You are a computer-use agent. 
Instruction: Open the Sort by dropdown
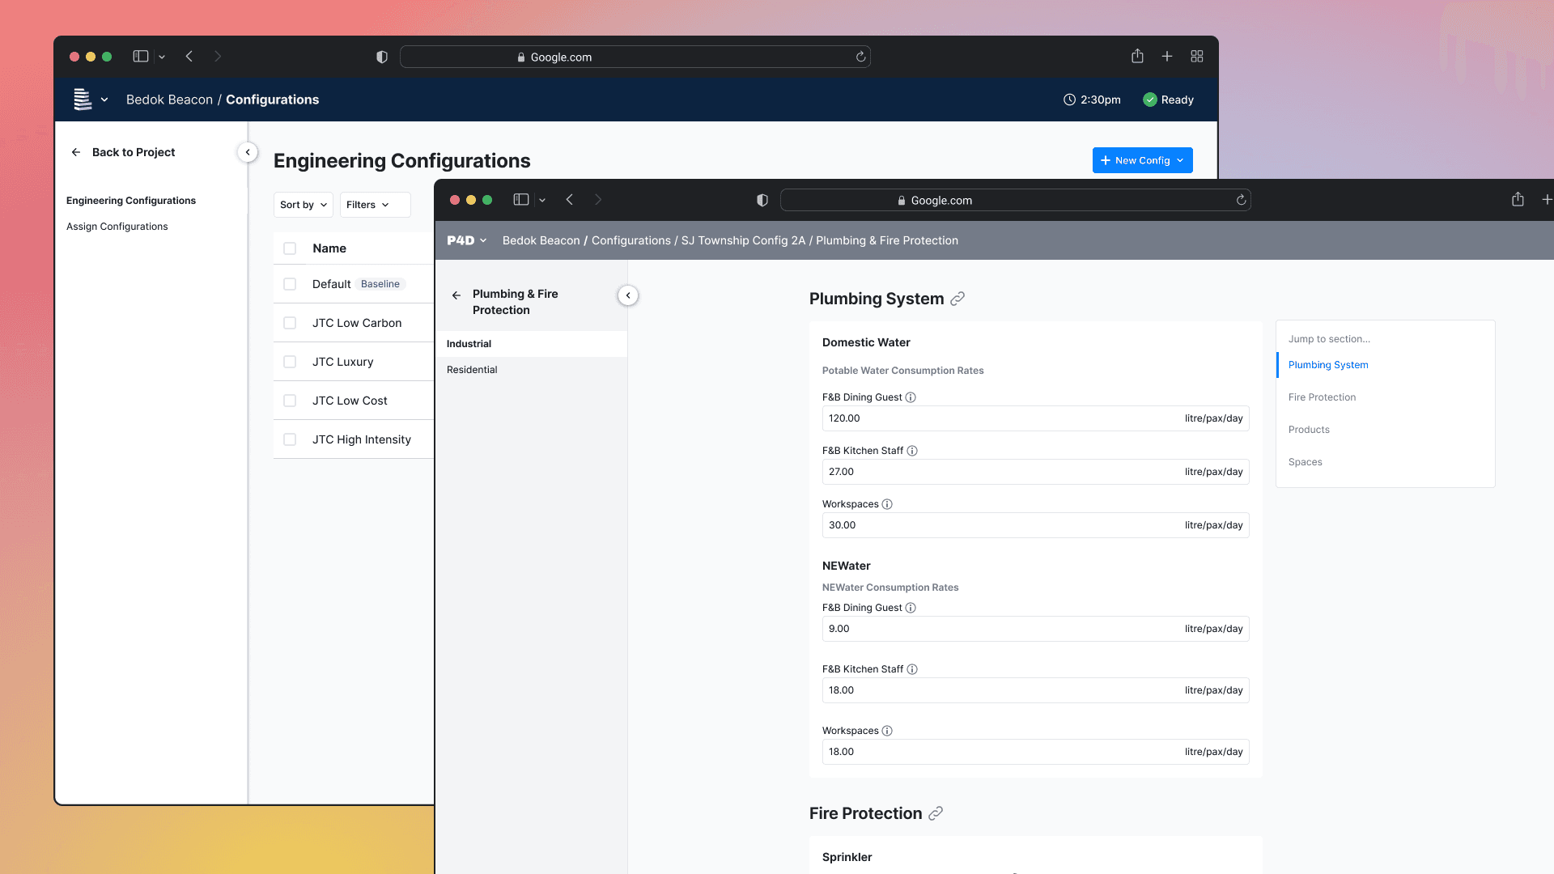click(x=304, y=205)
